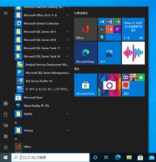Launch Microsoft Solitaire Collection app
This screenshot has width=156, height=162.
tap(42, 23)
